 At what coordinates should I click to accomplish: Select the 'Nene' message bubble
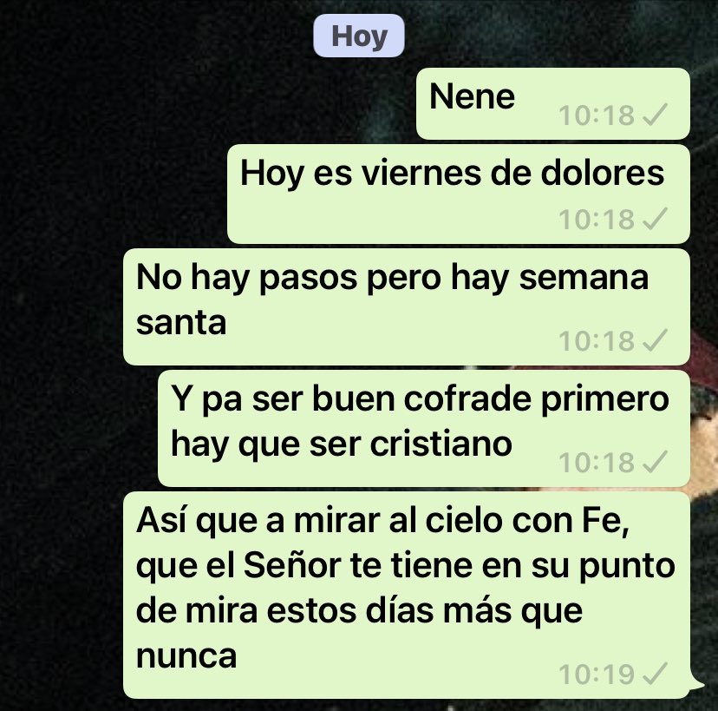552,103
